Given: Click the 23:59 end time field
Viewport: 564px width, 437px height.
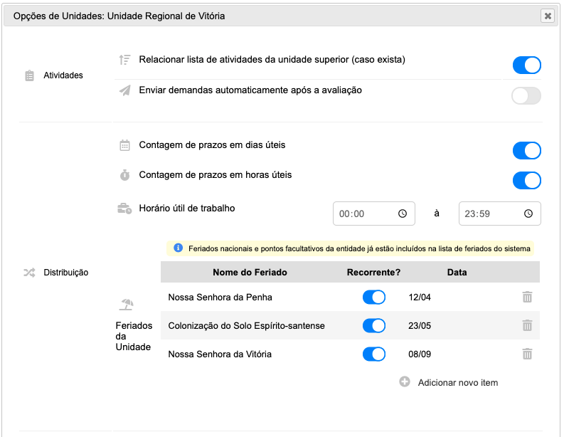Looking at the screenshot, I should point(499,214).
